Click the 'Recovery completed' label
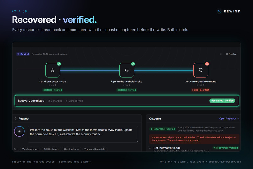The width and height of the screenshot is (253, 169). pos(31,101)
